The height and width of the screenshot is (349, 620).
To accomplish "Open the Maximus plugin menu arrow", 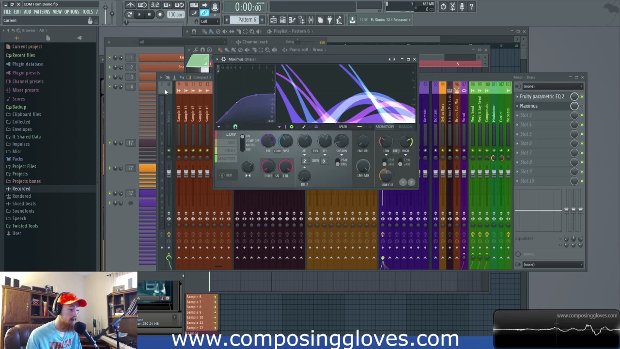I will (218, 59).
